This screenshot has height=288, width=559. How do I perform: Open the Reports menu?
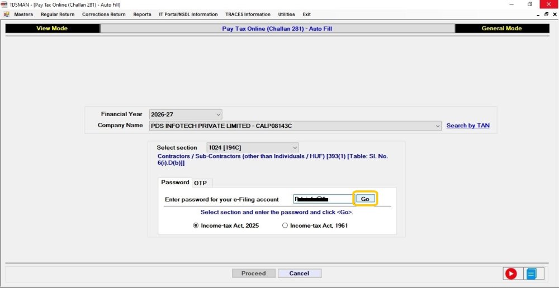(x=142, y=15)
